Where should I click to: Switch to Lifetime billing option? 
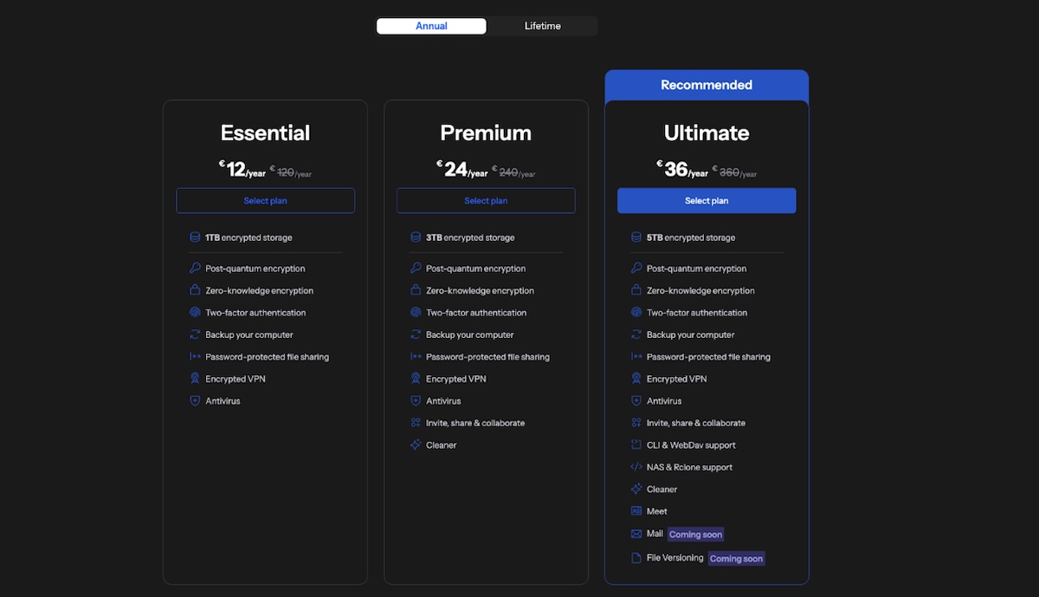[542, 26]
